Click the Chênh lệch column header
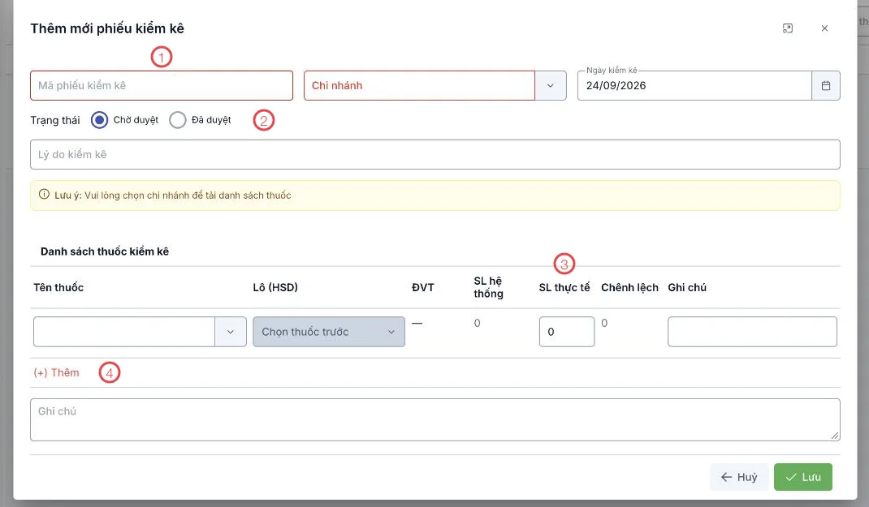 pos(629,287)
